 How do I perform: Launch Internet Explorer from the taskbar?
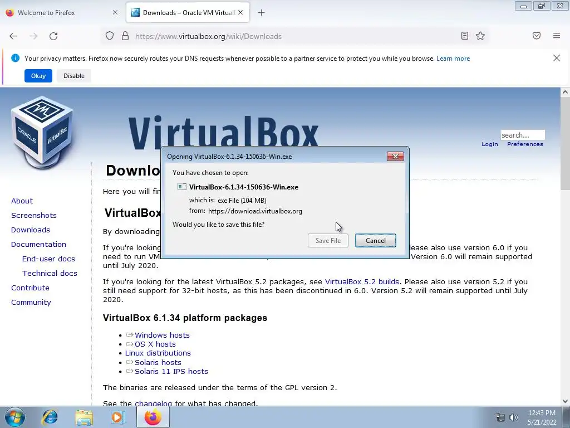point(50,417)
